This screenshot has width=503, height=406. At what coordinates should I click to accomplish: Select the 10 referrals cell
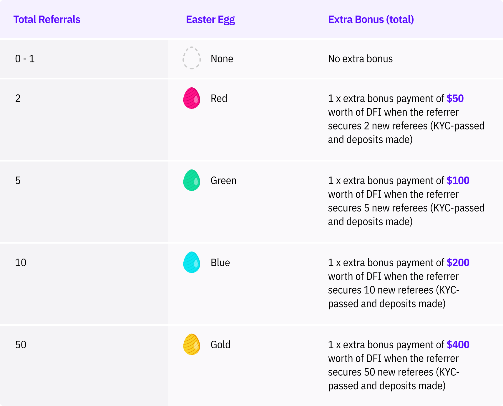(x=21, y=262)
